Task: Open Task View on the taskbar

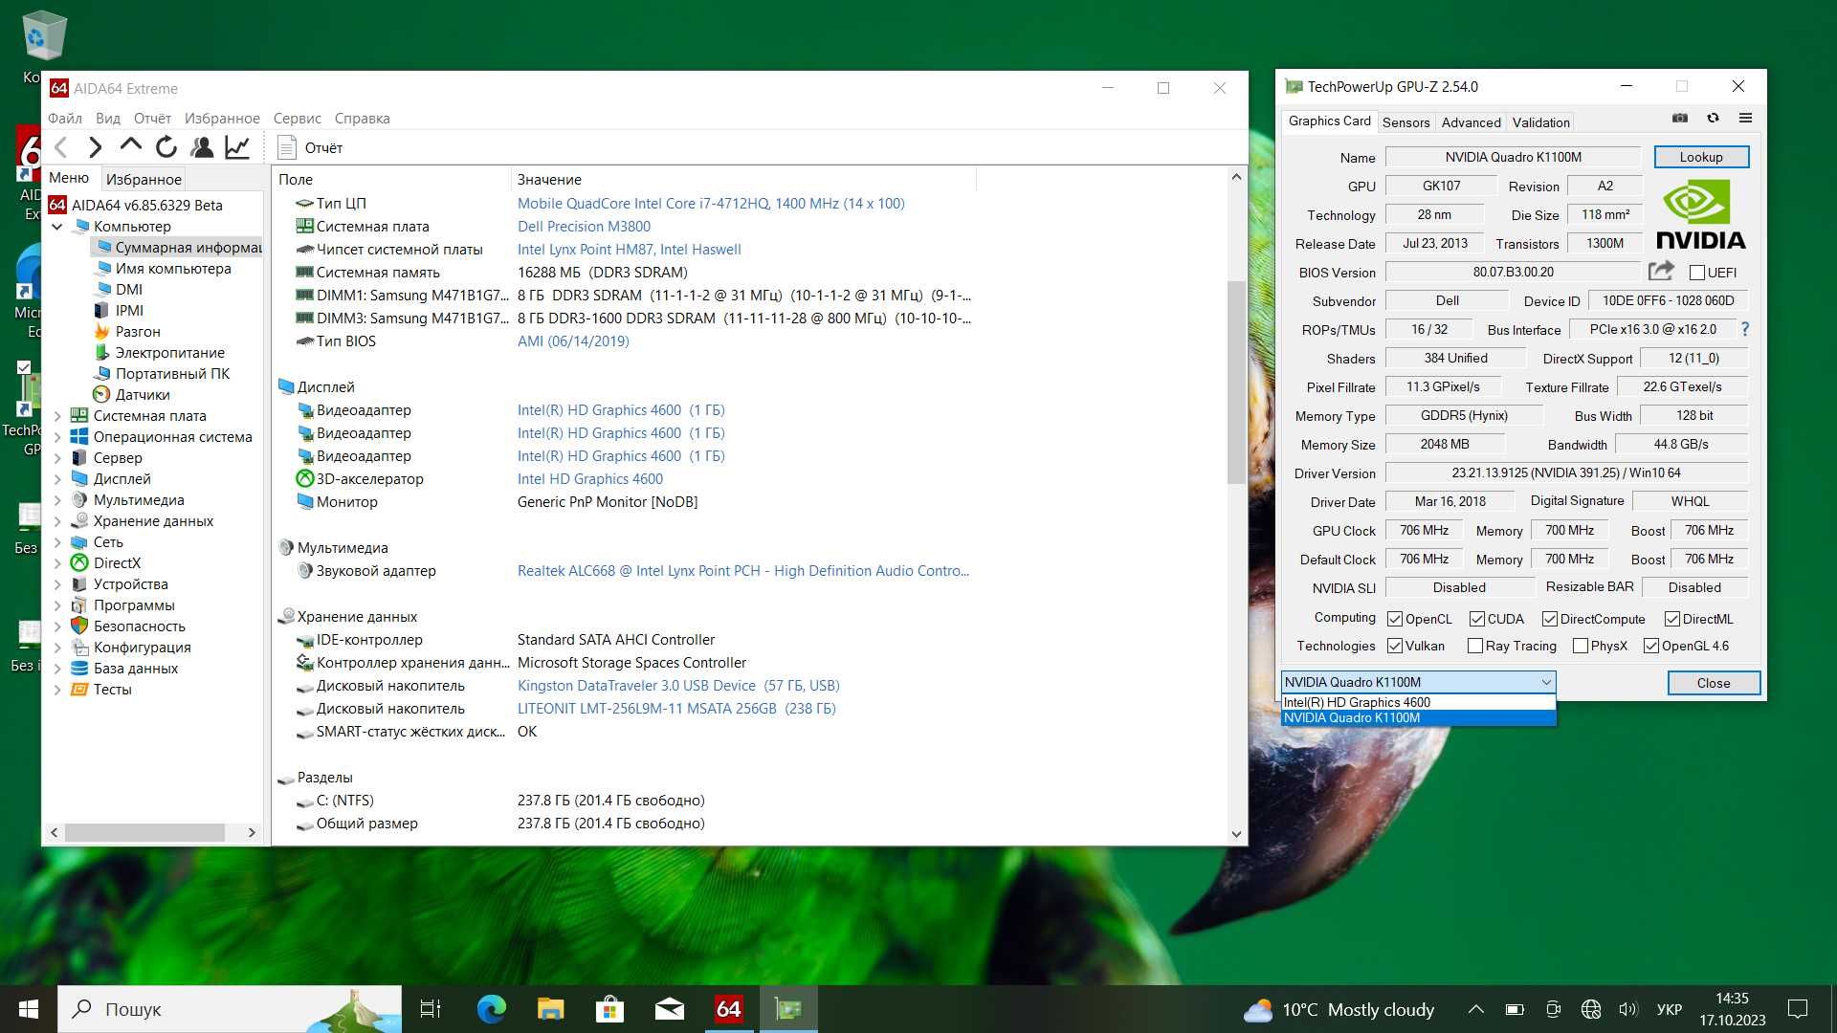Action: (x=431, y=1009)
